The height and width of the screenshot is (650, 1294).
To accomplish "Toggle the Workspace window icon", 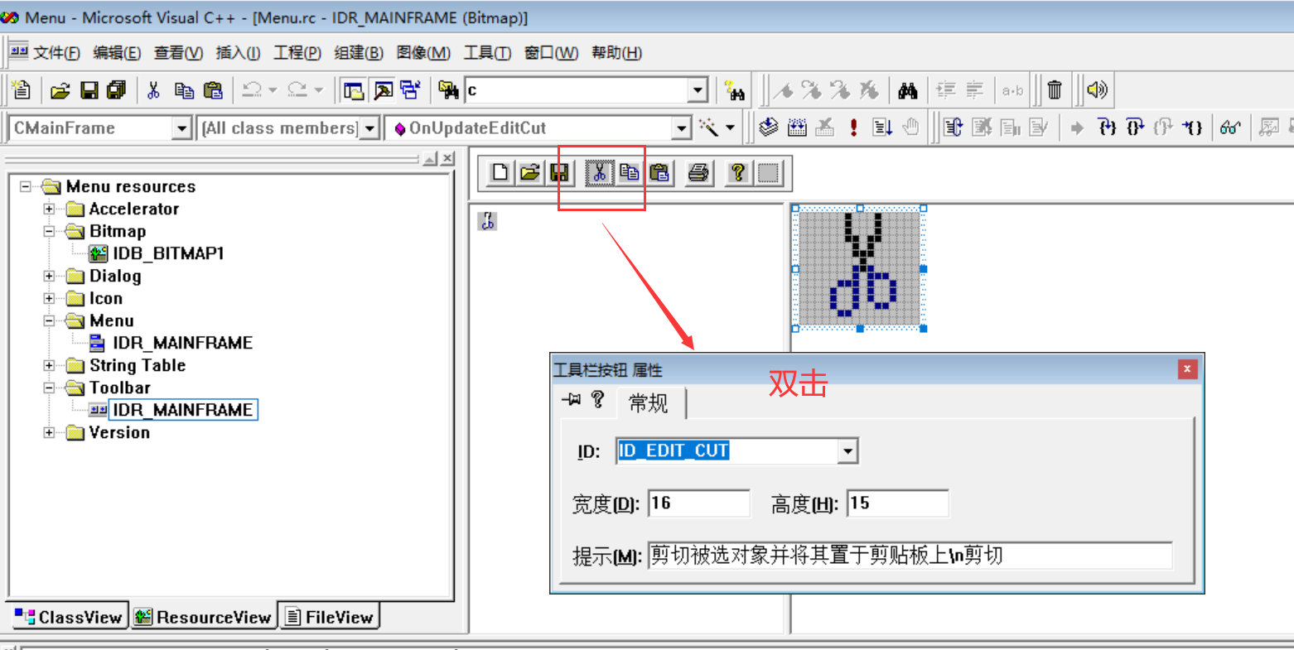I will tap(354, 89).
